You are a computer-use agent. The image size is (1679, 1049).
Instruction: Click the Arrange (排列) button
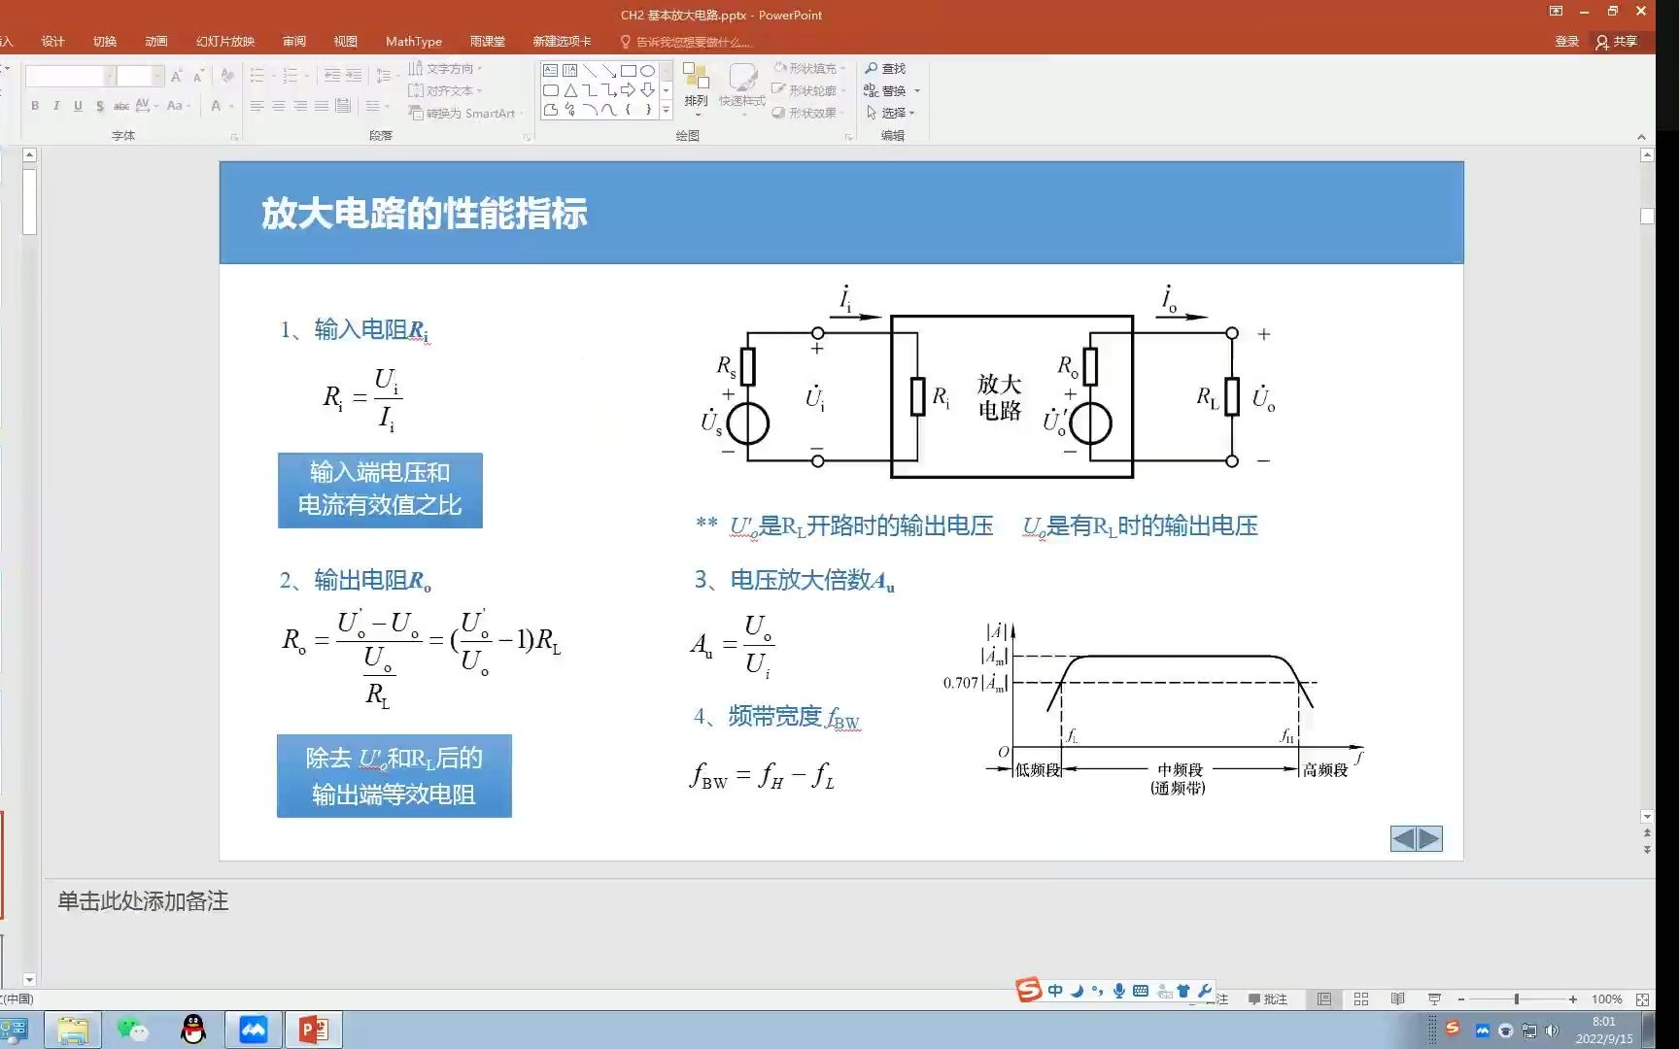(x=696, y=87)
